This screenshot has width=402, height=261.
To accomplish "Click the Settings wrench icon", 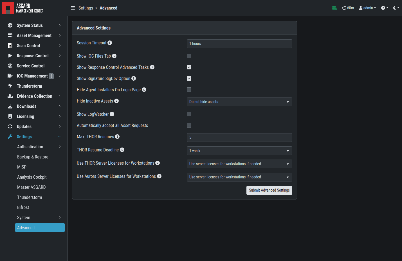I will tap(10, 137).
